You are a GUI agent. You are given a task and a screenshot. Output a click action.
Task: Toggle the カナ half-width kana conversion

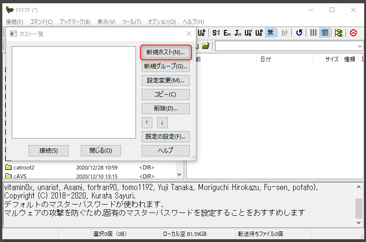pos(285,33)
